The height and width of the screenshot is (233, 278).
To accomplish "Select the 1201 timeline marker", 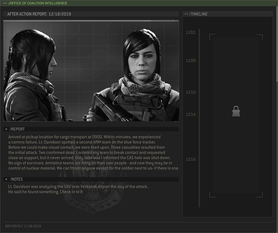I will (x=191, y=32).
